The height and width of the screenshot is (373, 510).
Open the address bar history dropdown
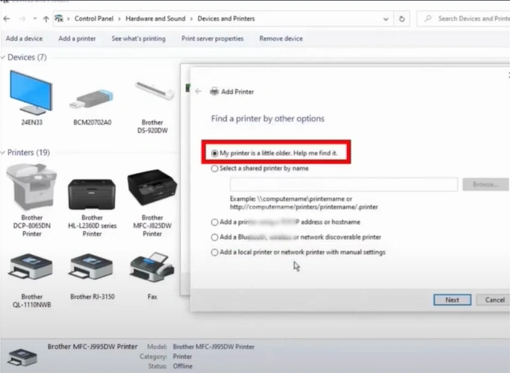pyautogui.click(x=387, y=18)
